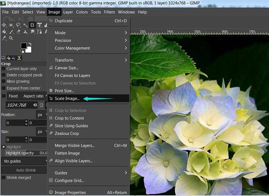The width and height of the screenshot is (269, 196).
Task: Expand the Precision submenu
Action: 88,40
